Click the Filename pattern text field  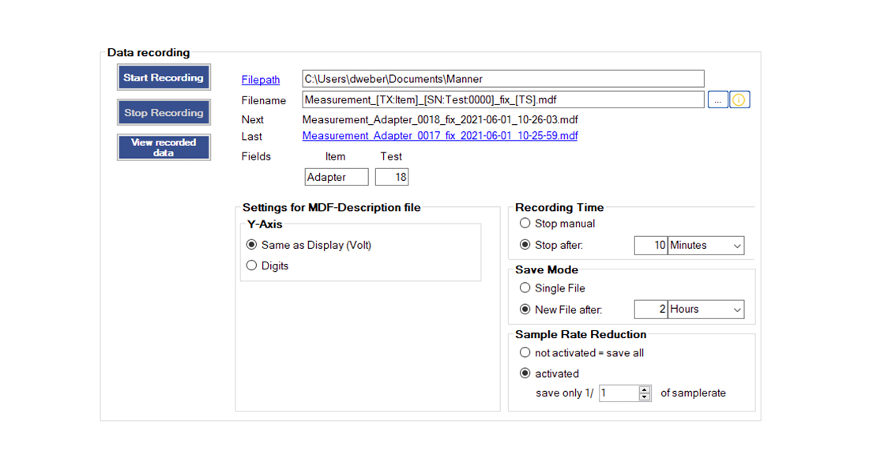502,100
